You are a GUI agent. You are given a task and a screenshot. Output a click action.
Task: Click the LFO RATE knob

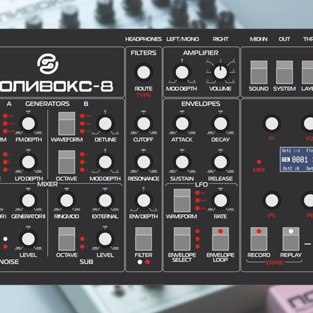[x=220, y=200]
